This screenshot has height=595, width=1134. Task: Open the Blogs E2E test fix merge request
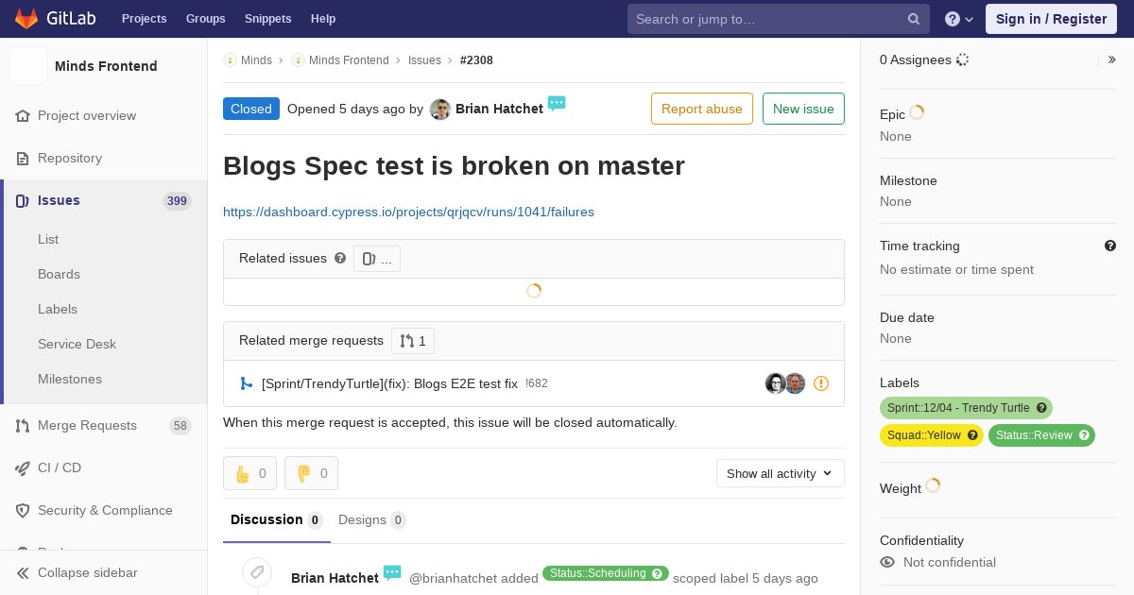(389, 383)
